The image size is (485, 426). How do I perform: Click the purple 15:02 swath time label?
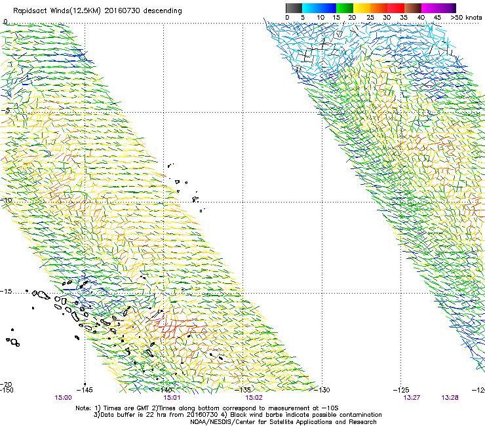pos(254,398)
